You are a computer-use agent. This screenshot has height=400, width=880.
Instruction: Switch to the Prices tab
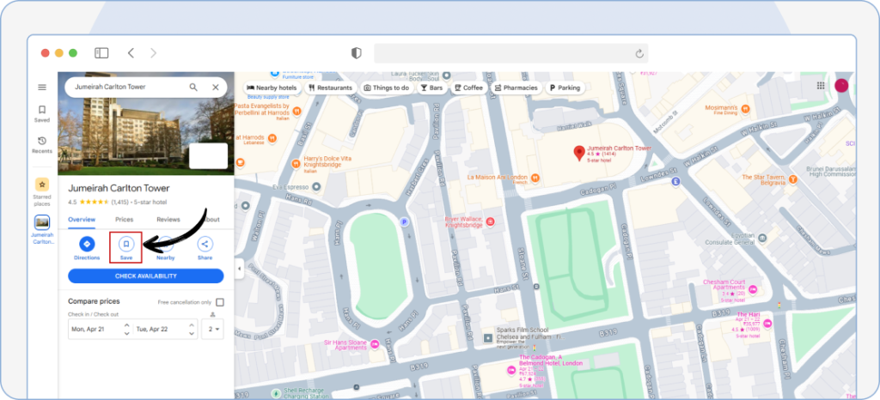click(x=124, y=220)
